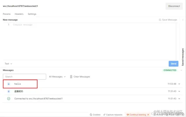Click the Disconnect button
Image resolution: width=186 pixels, height=117 pixels.
(174, 6)
